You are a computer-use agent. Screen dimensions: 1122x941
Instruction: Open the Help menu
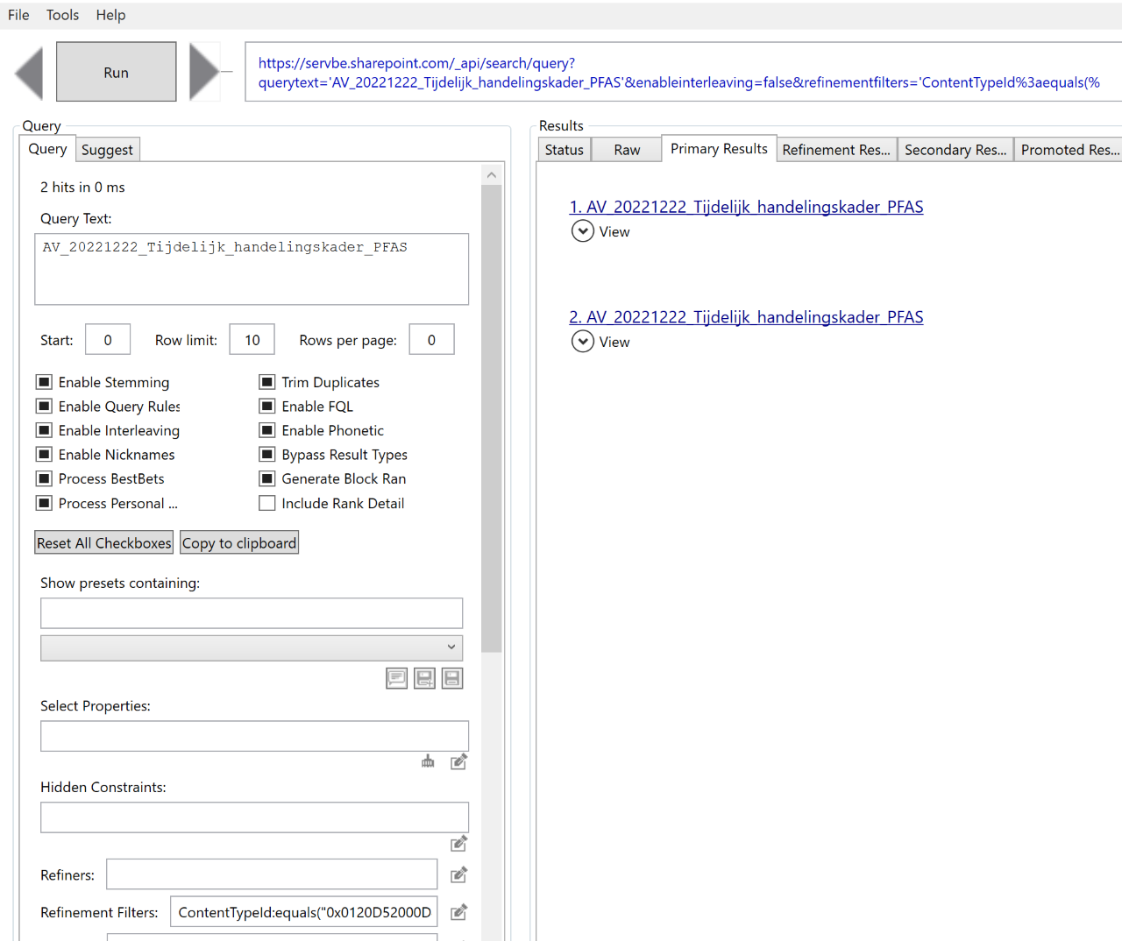click(x=110, y=15)
